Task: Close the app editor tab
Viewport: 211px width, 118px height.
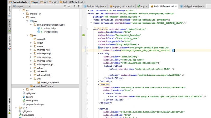Action: coord(146,6)
